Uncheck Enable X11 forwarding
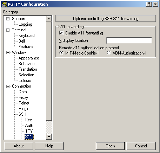Screen dimensions: 160x153 pos(61,33)
